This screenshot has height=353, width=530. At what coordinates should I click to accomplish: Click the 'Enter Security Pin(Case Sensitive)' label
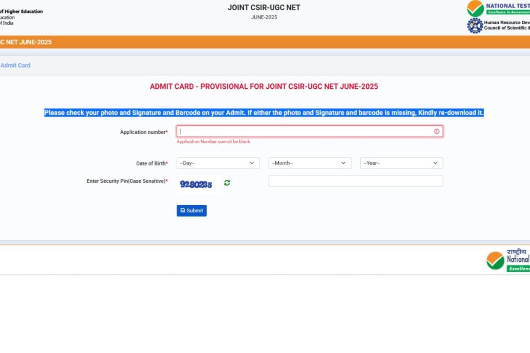(127, 181)
